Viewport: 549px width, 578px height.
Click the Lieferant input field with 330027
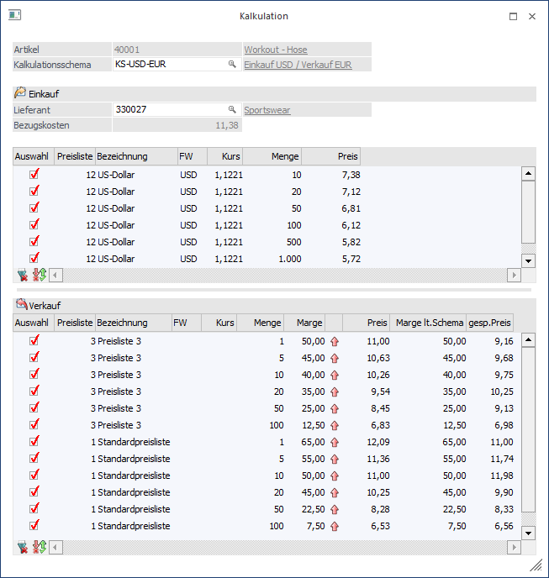coord(168,109)
